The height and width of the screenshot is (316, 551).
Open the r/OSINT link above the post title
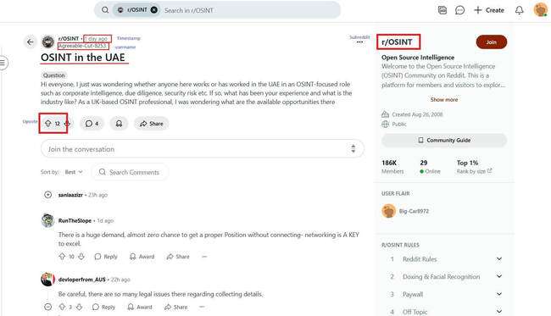tap(69, 38)
